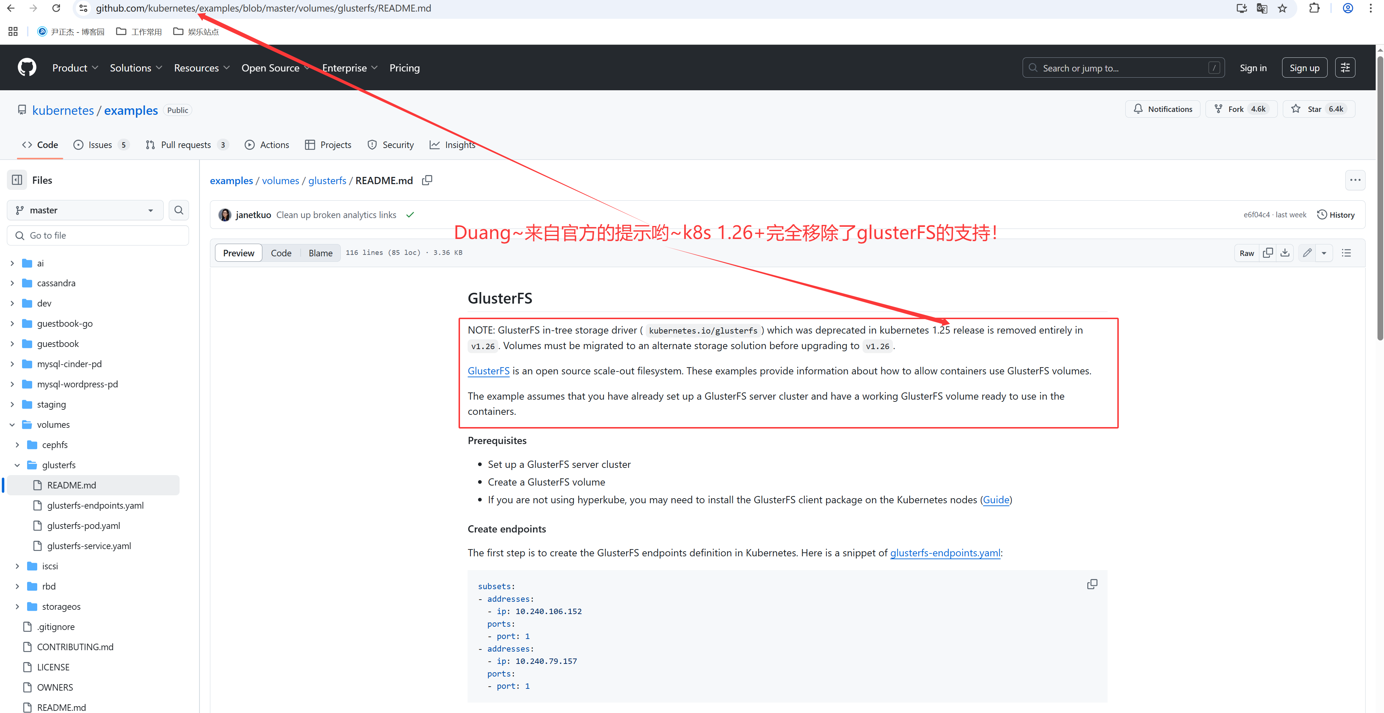
Task: Switch to Code view toggle
Action: tap(281, 253)
